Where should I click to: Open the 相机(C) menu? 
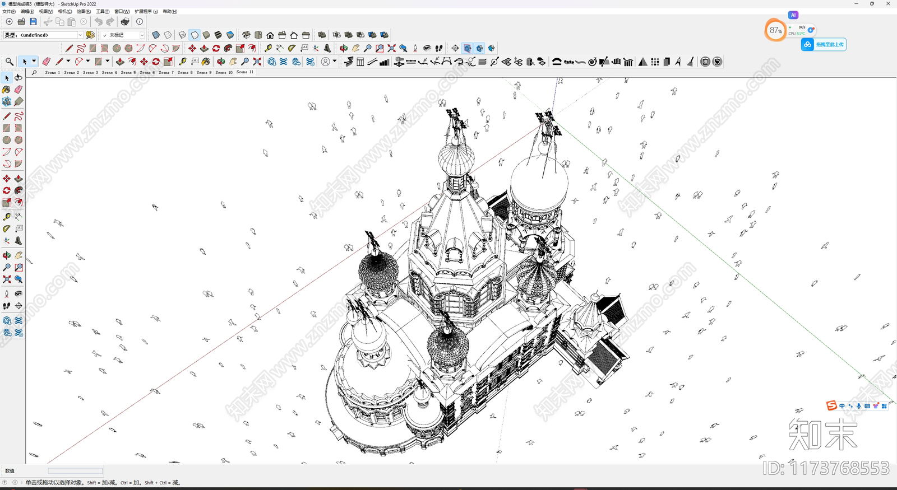pyautogui.click(x=65, y=11)
